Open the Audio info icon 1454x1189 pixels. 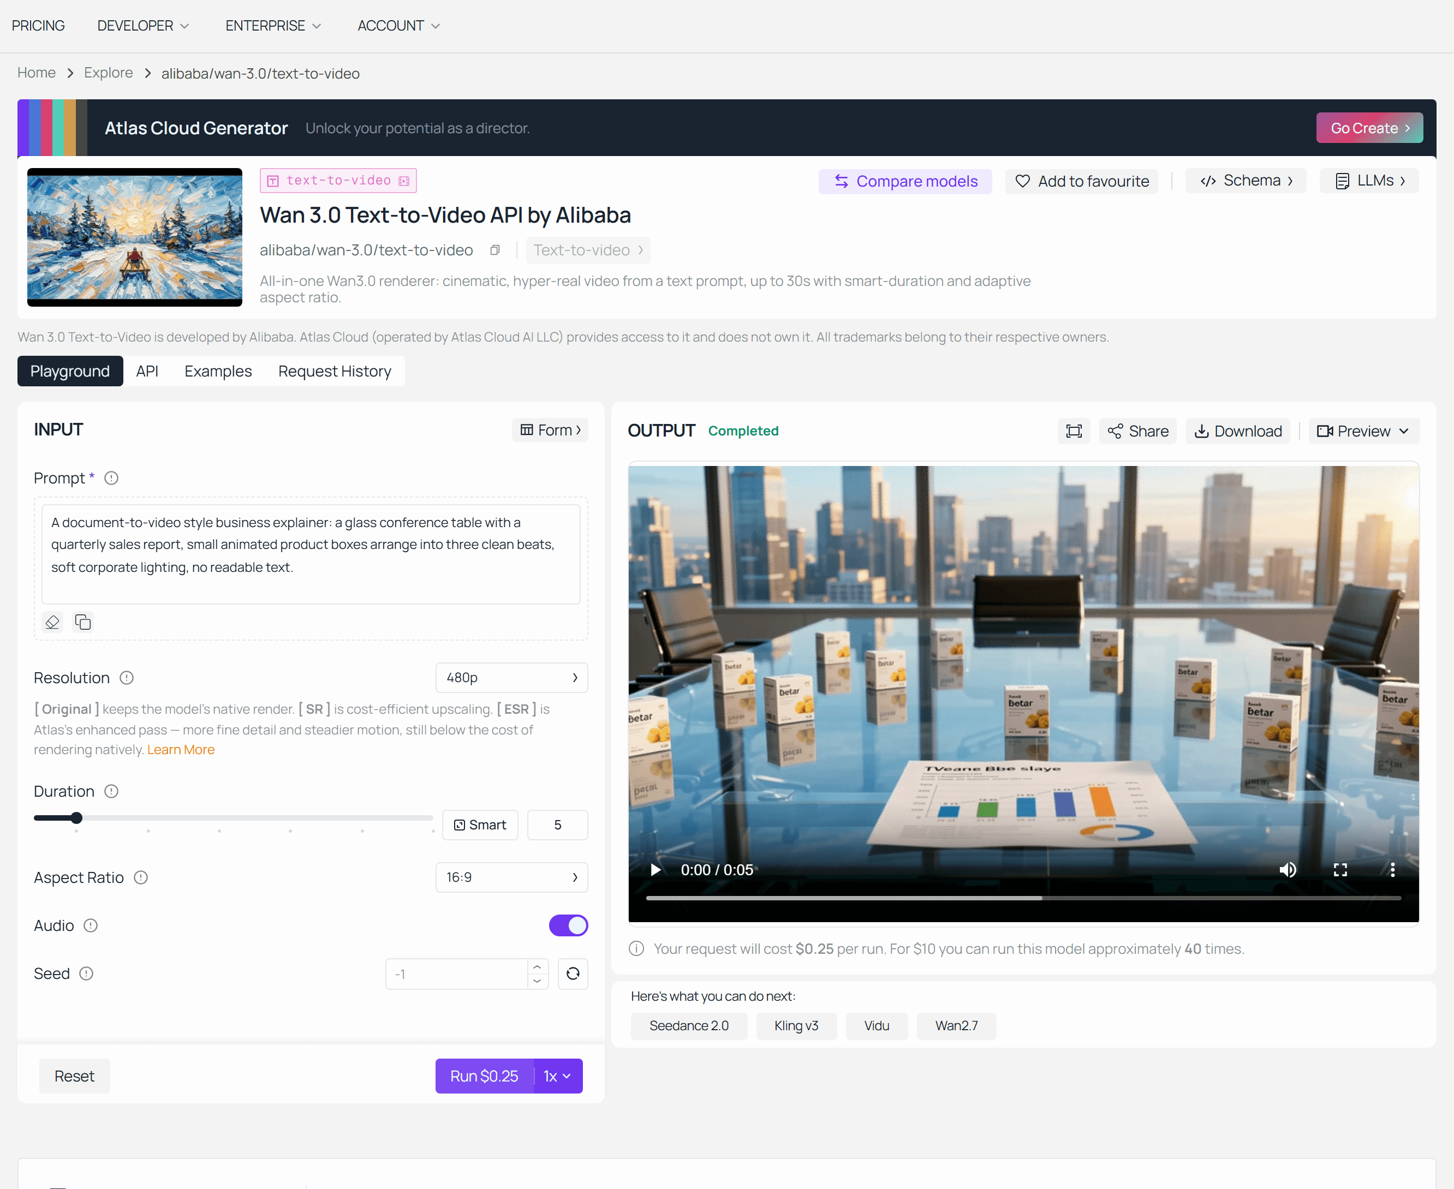coord(91,926)
